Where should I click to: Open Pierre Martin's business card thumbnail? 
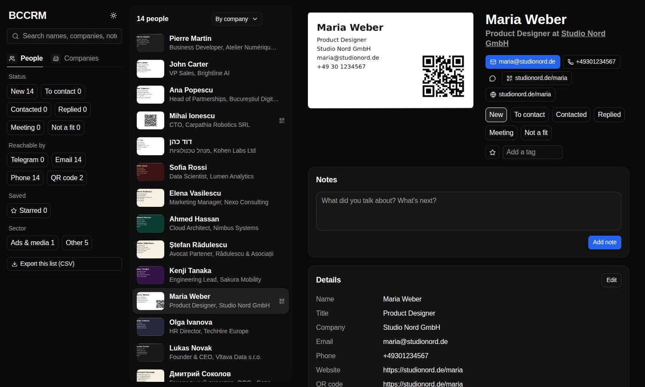(x=150, y=43)
